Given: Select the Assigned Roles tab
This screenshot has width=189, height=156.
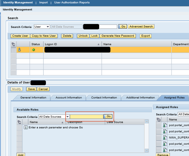Looking at the screenshot, I should [x=174, y=98].
